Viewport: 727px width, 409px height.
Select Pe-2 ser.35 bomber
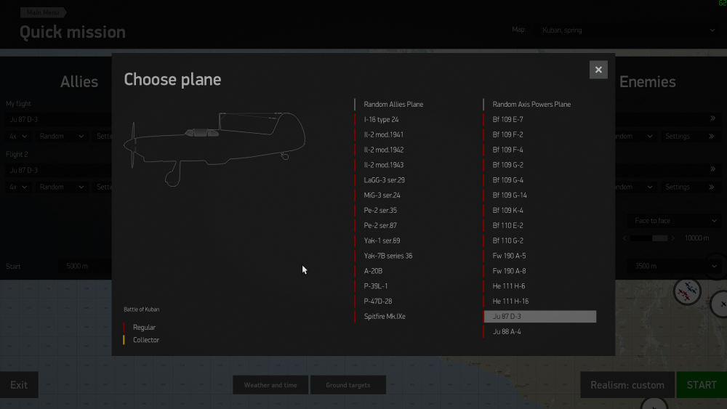pyautogui.click(x=380, y=210)
